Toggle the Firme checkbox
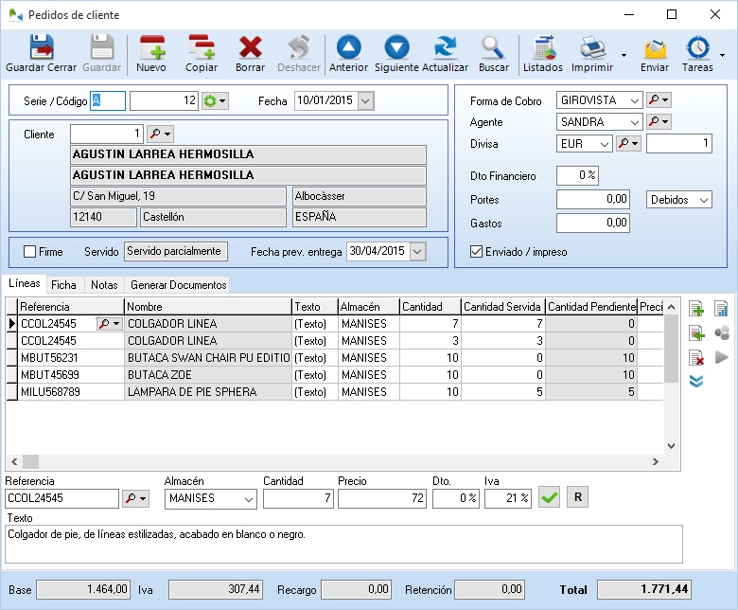 pos(30,252)
